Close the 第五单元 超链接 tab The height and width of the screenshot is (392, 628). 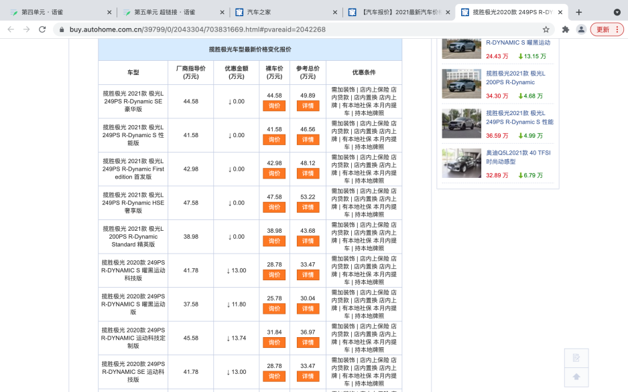click(223, 13)
